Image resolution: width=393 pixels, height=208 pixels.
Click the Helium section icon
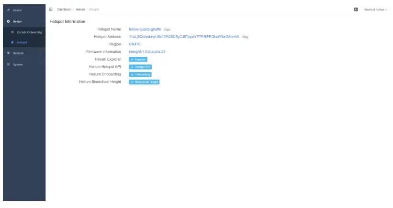[x=8, y=21]
